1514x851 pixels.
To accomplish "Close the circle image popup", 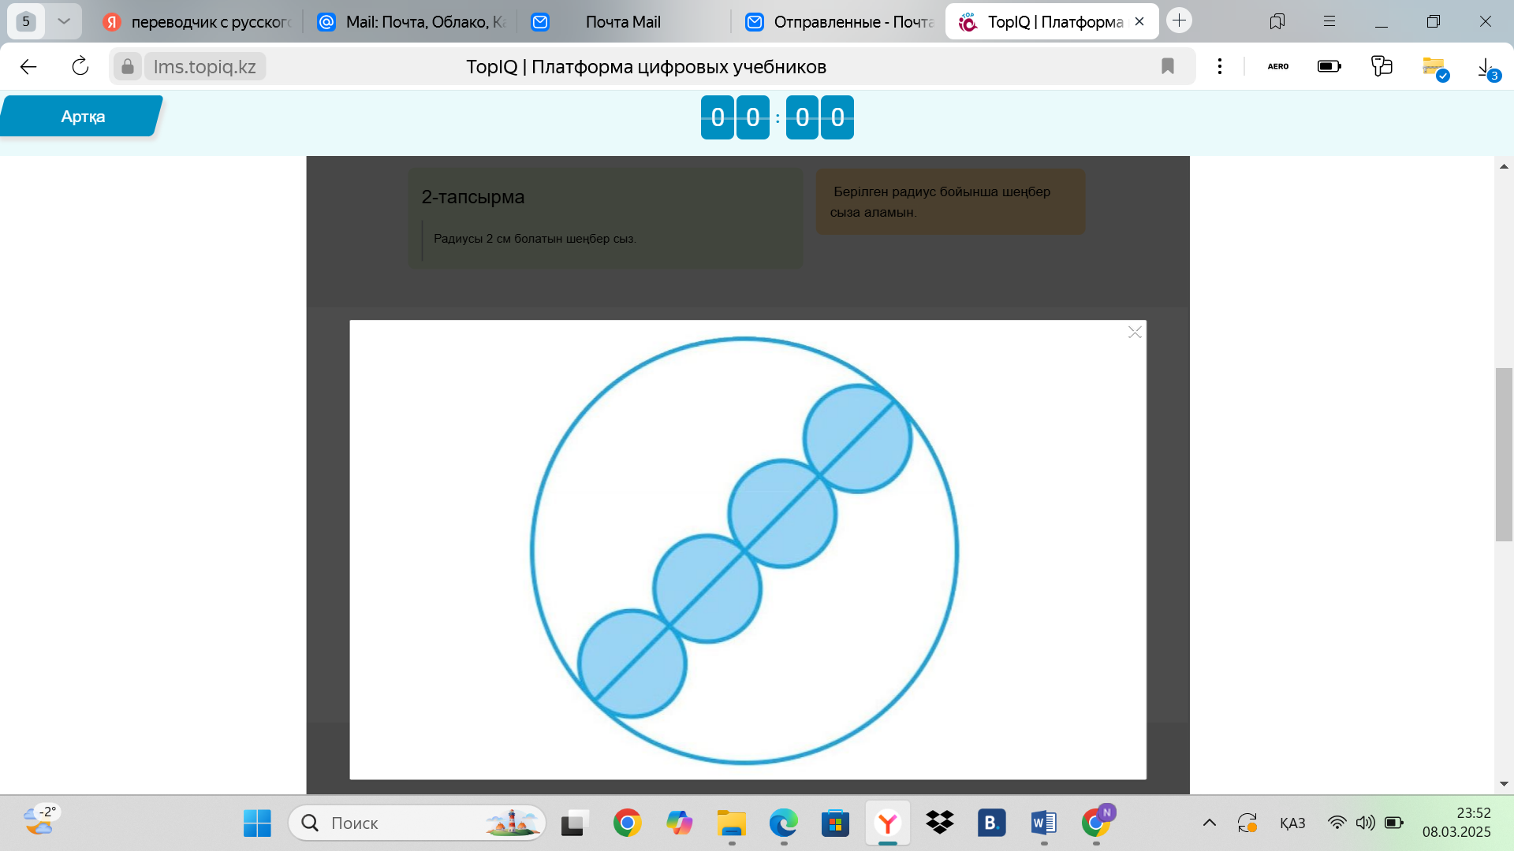I will pos(1135,333).
